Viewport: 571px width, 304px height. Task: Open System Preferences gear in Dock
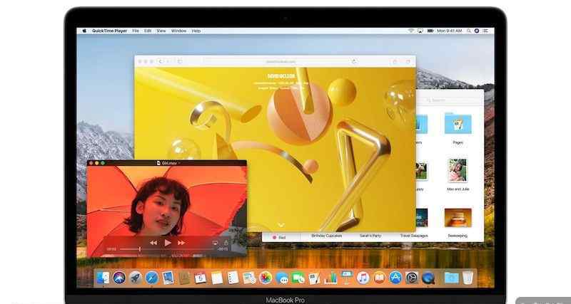(x=412, y=278)
